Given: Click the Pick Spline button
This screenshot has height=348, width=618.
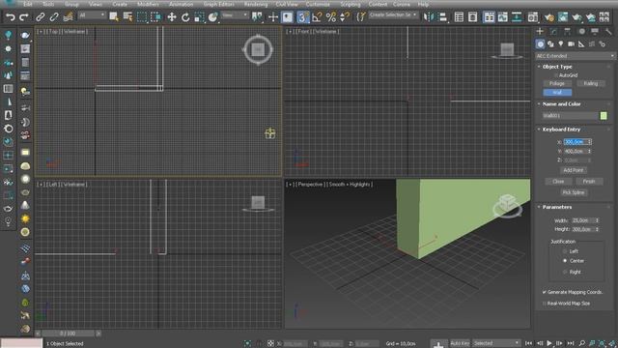Looking at the screenshot, I should (x=574, y=192).
